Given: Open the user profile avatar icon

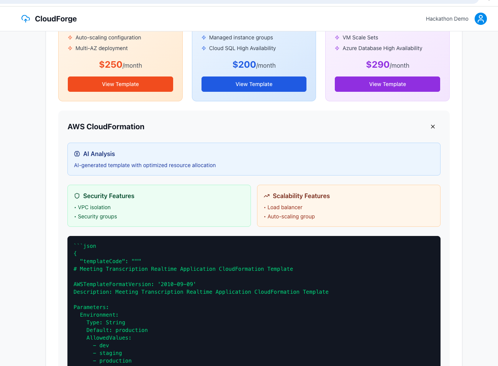Looking at the screenshot, I should pyautogui.click(x=481, y=19).
